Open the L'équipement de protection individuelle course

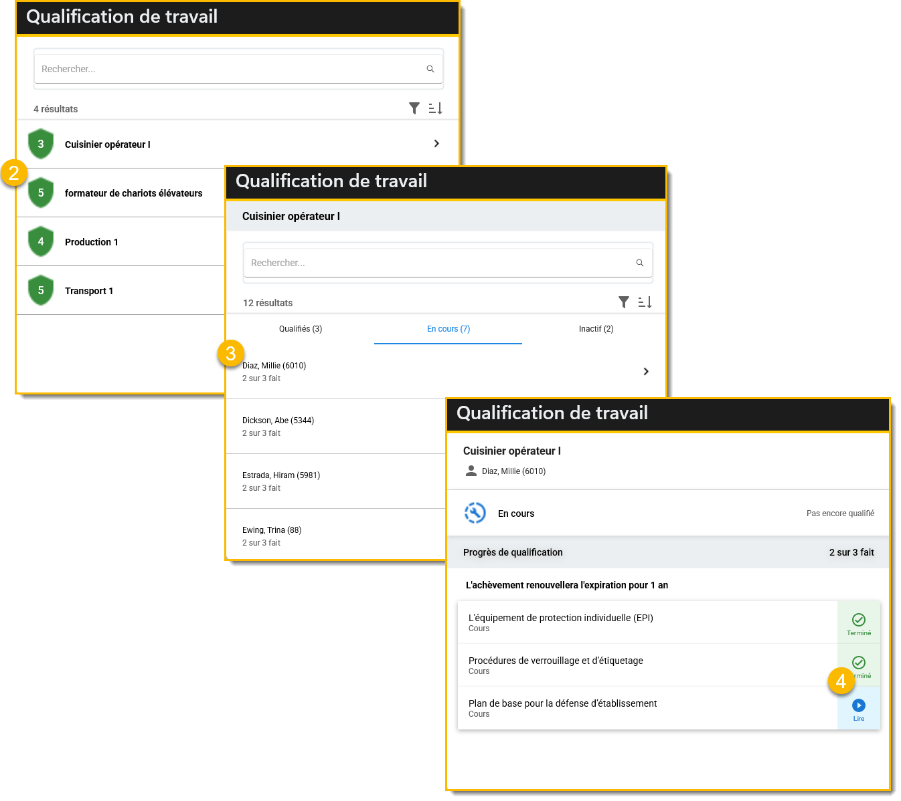[x=560, y=618]
